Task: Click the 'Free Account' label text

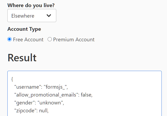Action: click(28, 40)
